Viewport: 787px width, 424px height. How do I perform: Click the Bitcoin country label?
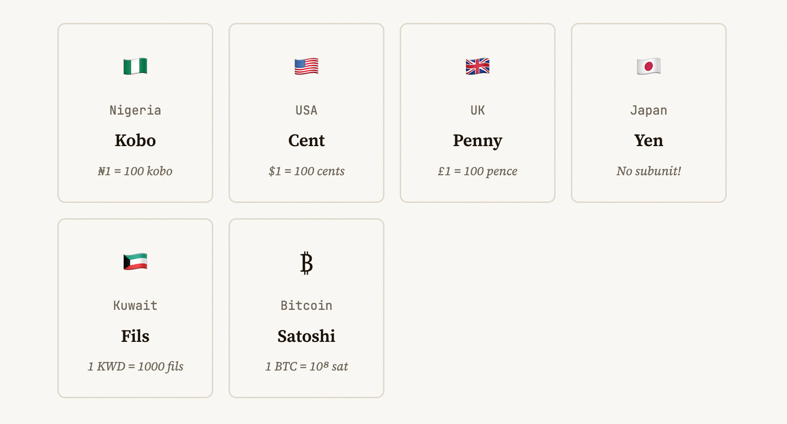[306, 306]
